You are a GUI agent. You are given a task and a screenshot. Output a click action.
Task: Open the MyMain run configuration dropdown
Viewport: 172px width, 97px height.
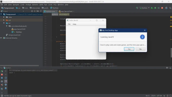[144, 8]
